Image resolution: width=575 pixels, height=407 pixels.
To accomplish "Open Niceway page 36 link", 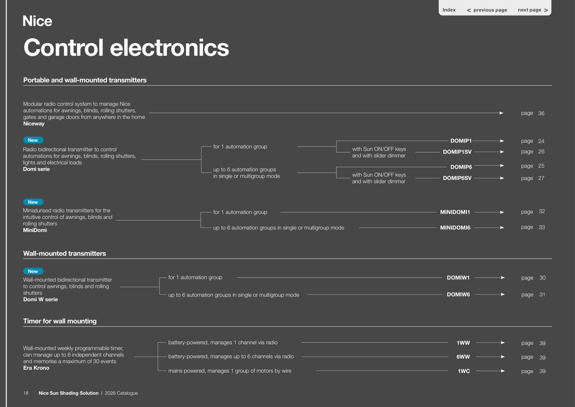I will pos(532,113).
